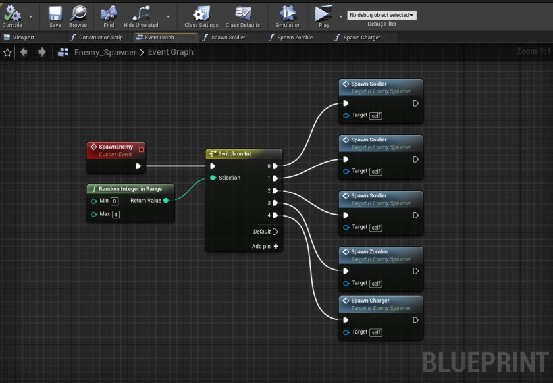Switch to the Spawn Zombie tab
This screenshot has width=553, height=383.
click(x=294, y=38)
